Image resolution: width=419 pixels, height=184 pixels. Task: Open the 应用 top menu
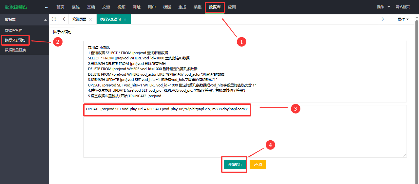pos(232,7)
